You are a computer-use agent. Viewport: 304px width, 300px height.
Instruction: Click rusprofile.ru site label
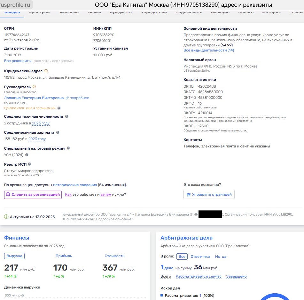point(15,5)
